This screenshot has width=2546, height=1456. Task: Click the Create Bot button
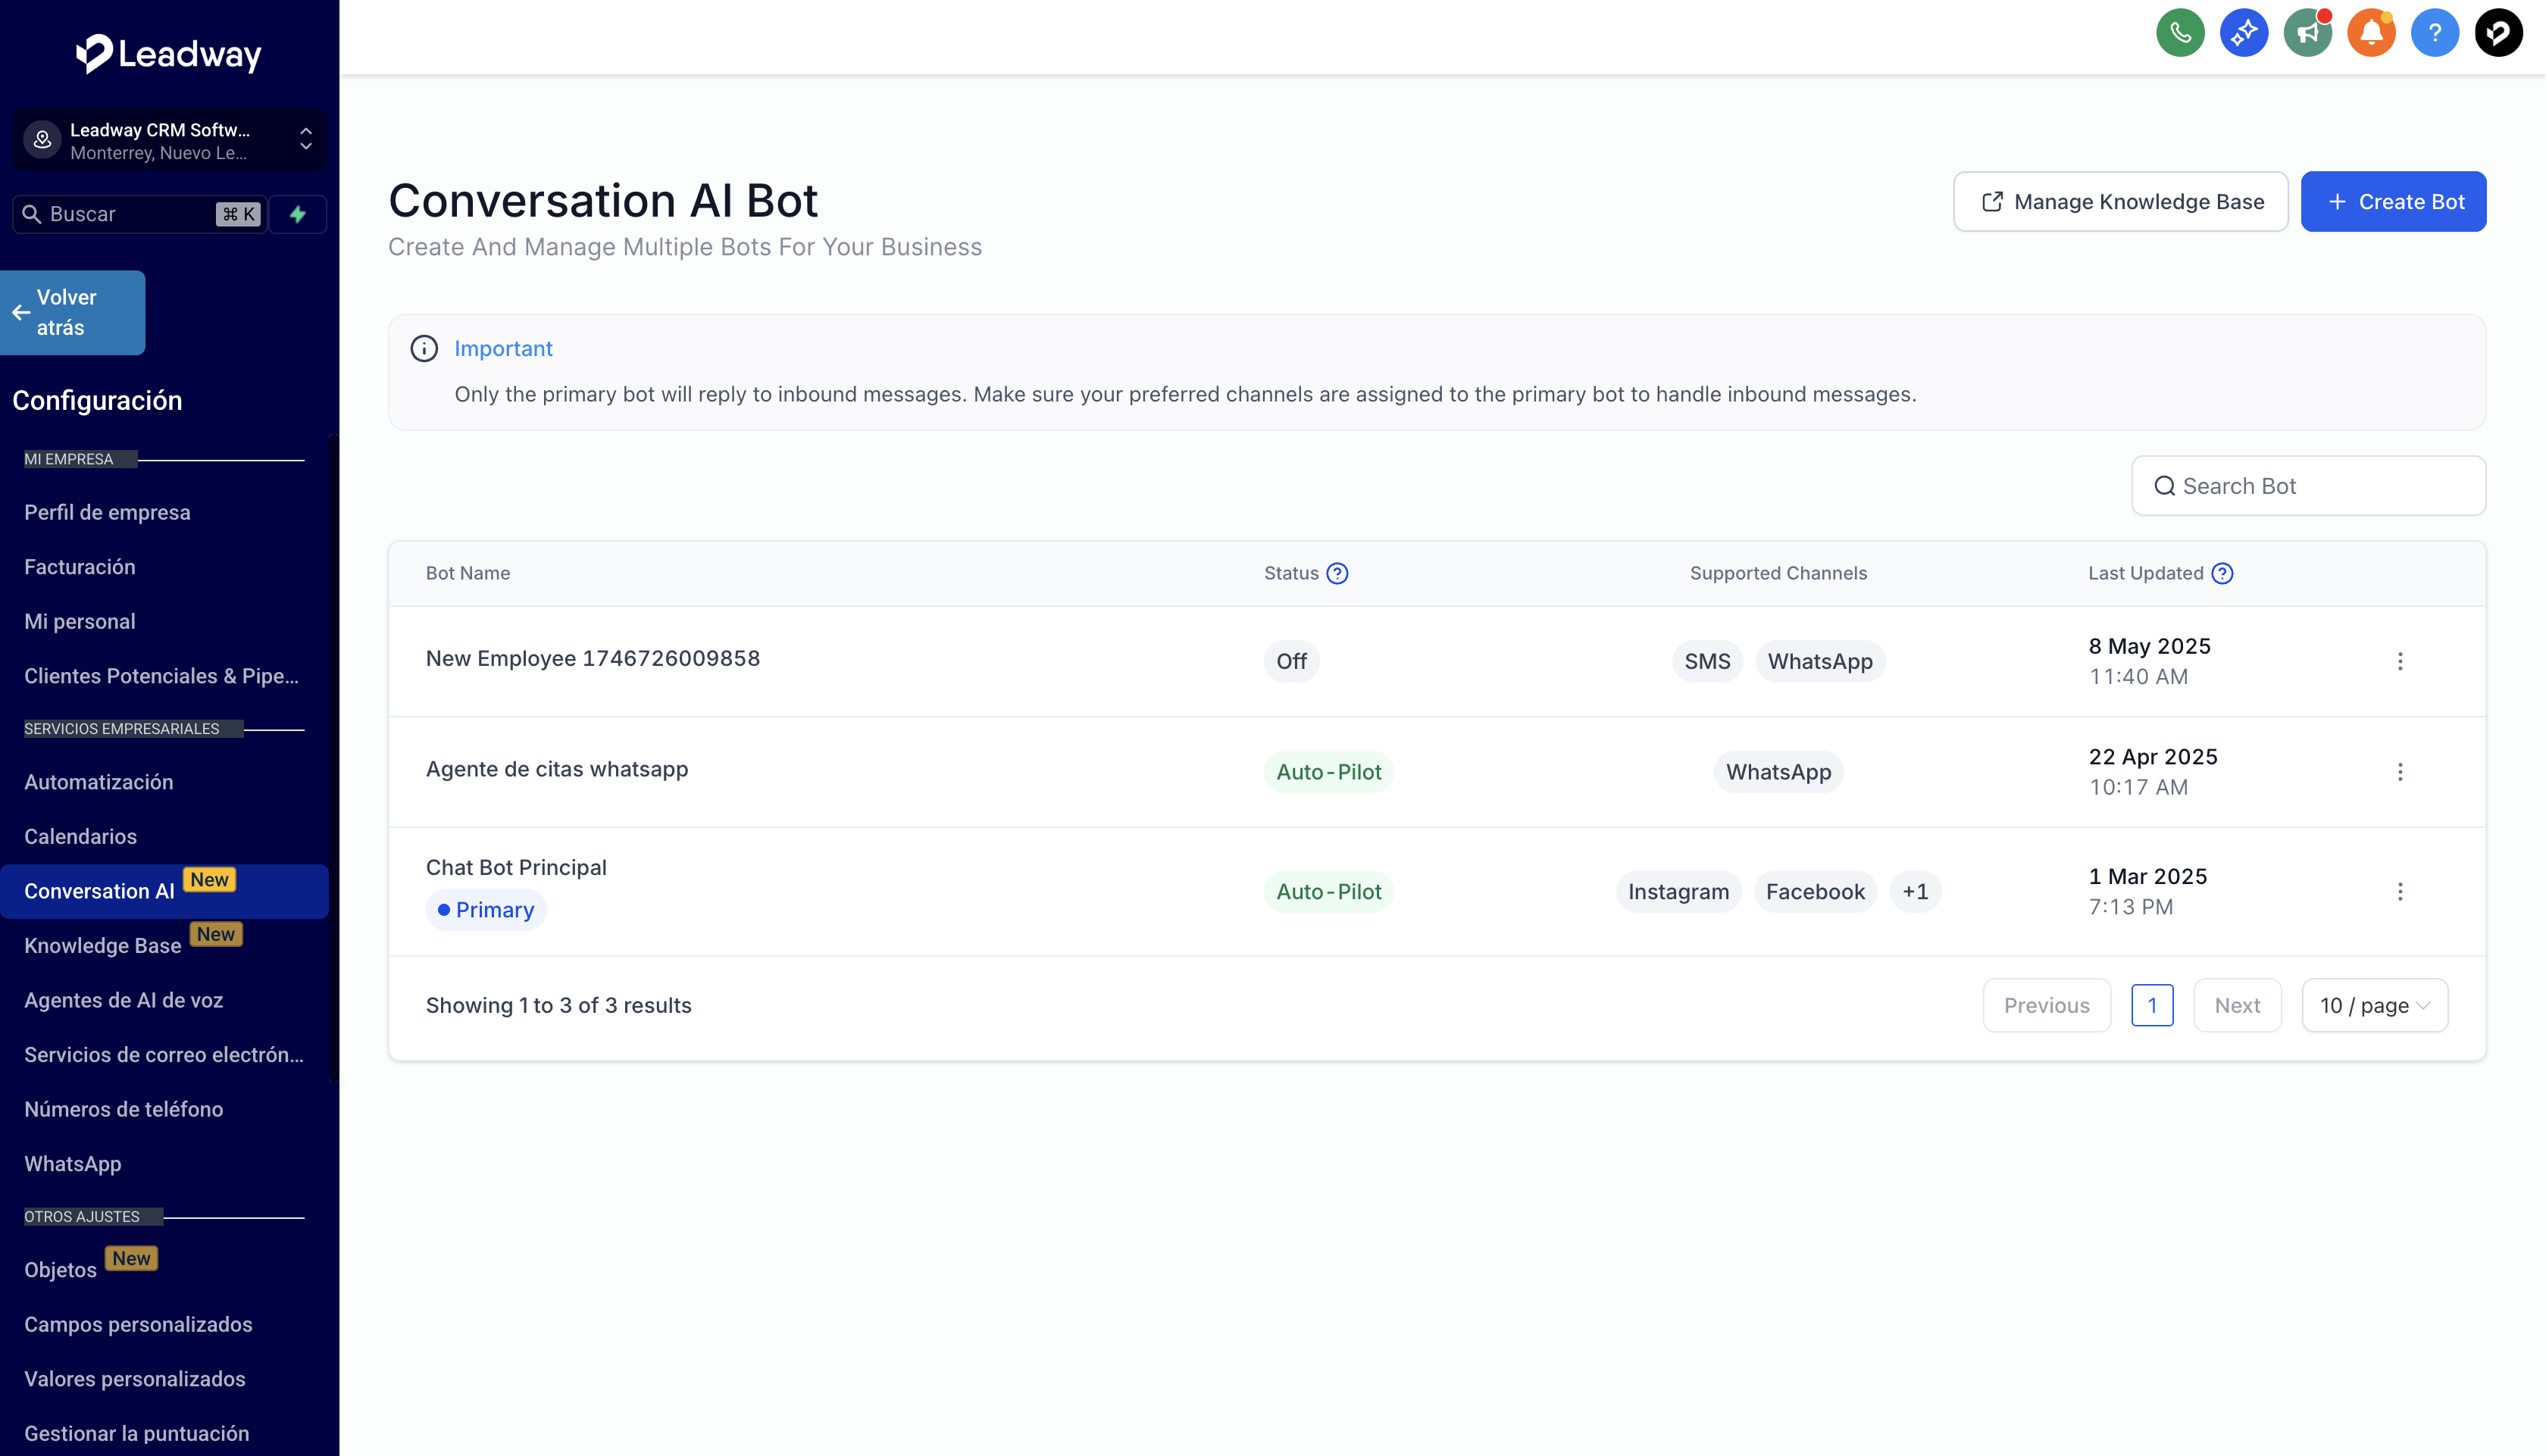[2393, 202]
